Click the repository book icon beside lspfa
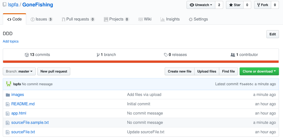The image size is (283, 139). 4,5
